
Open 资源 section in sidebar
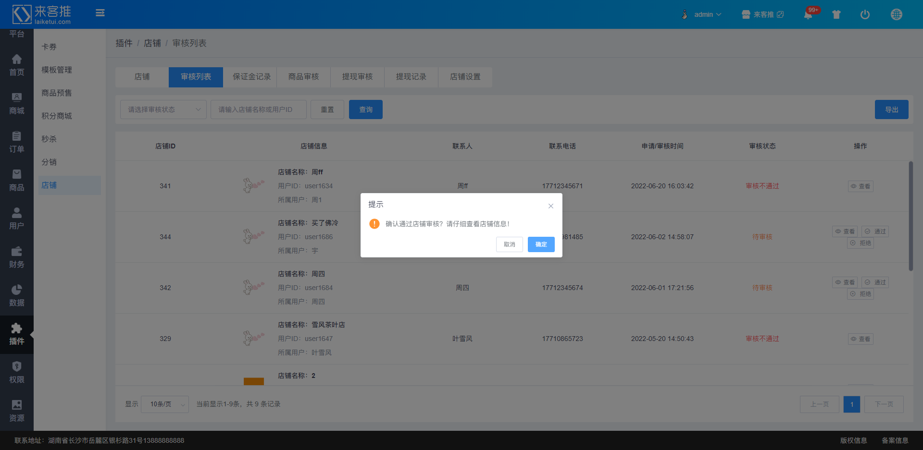pos(17,411)
